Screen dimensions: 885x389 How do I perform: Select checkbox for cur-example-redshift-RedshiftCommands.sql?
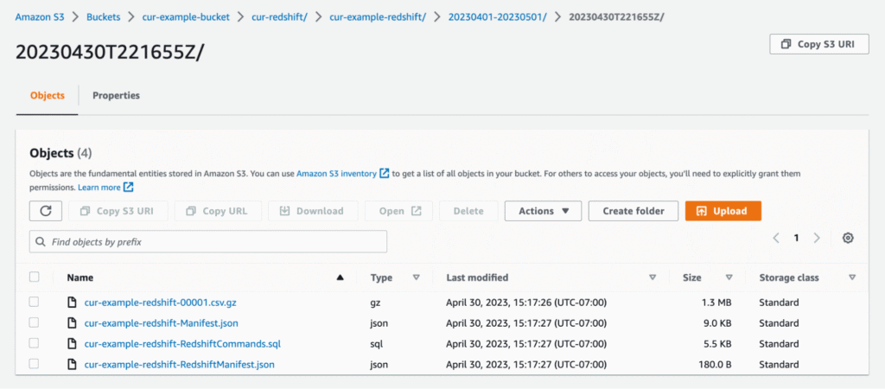coord(35,343)
